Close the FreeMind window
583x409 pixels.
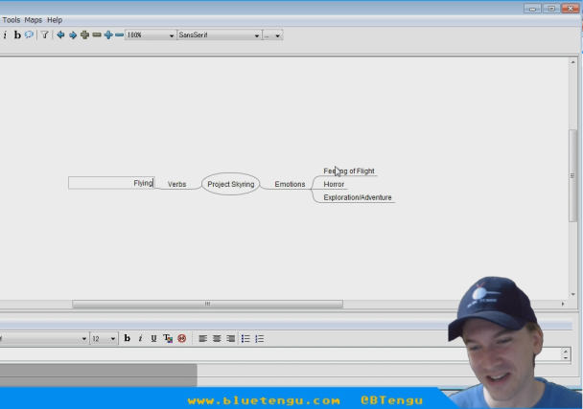(x=570, y=9)
